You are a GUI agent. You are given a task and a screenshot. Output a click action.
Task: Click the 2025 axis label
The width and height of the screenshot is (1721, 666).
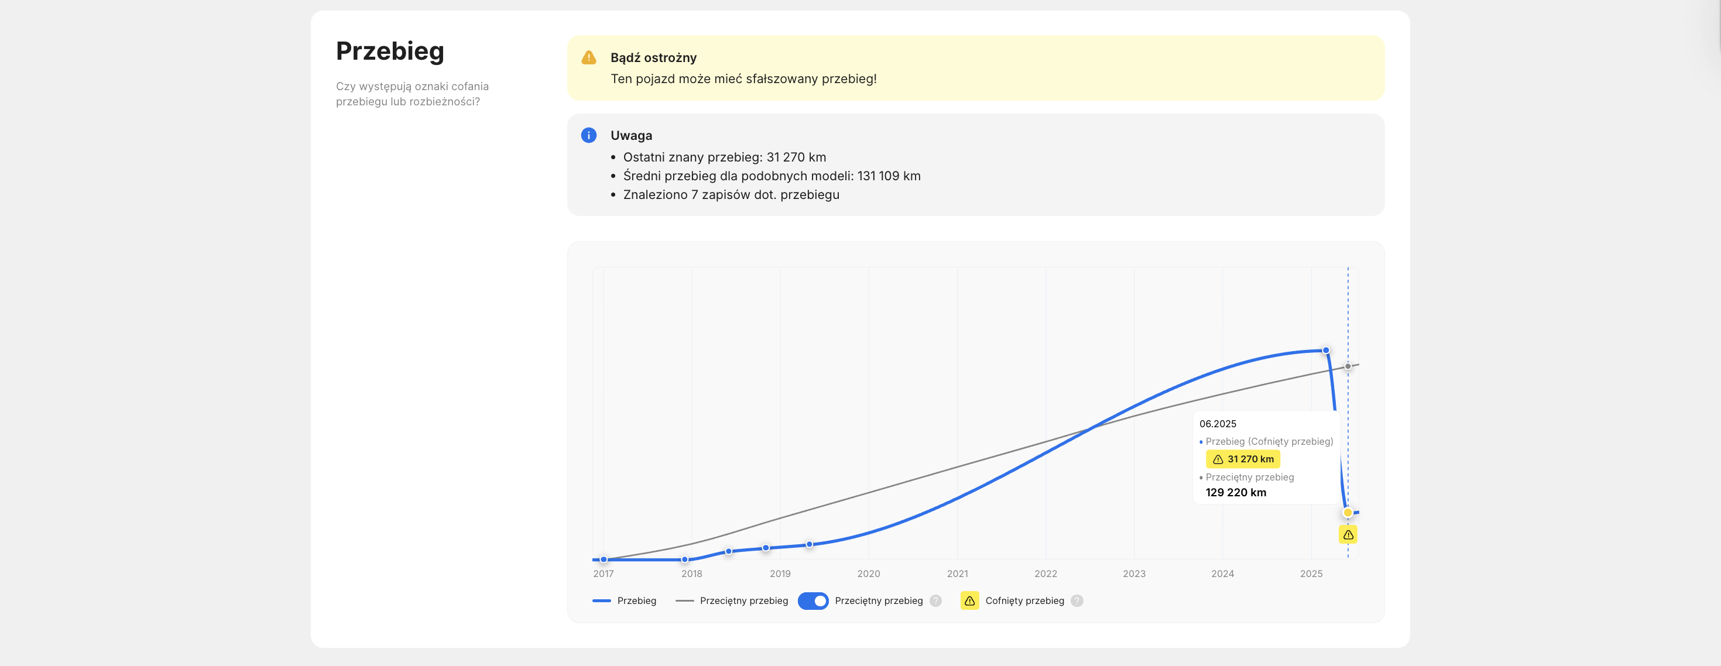(x=1311, y=574)
